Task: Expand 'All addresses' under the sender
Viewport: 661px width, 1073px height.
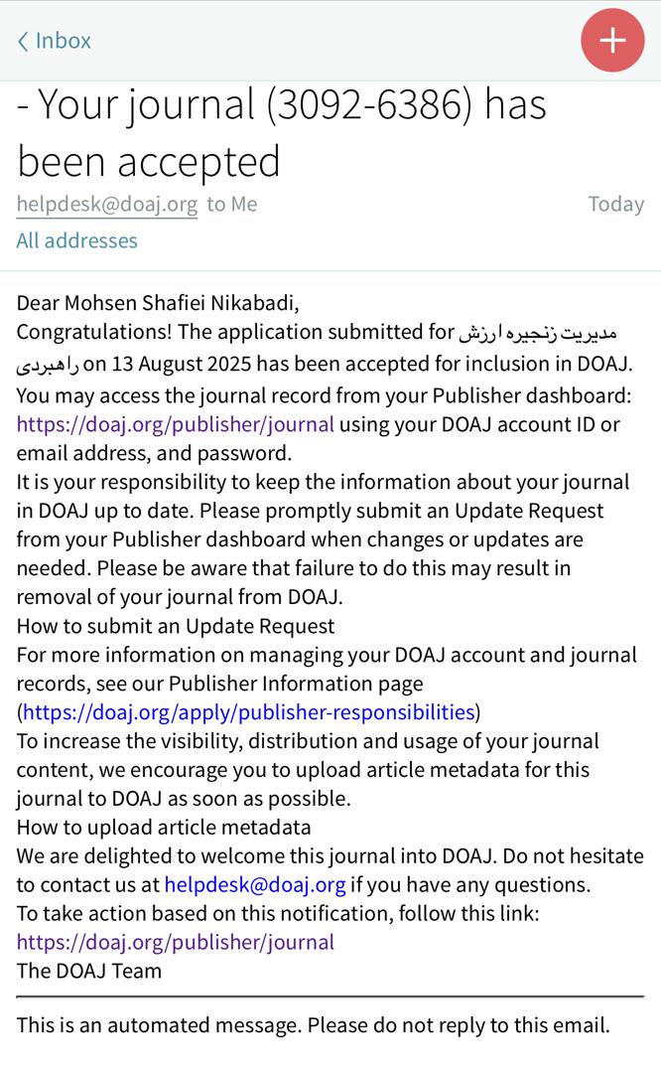Action: (76, 240)
